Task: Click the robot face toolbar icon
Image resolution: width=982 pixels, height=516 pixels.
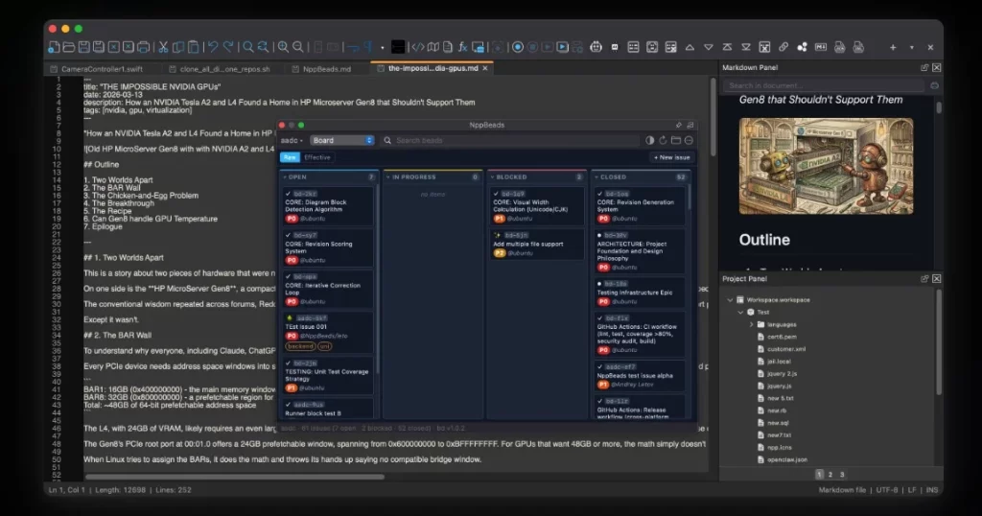Action: (596, 47)
